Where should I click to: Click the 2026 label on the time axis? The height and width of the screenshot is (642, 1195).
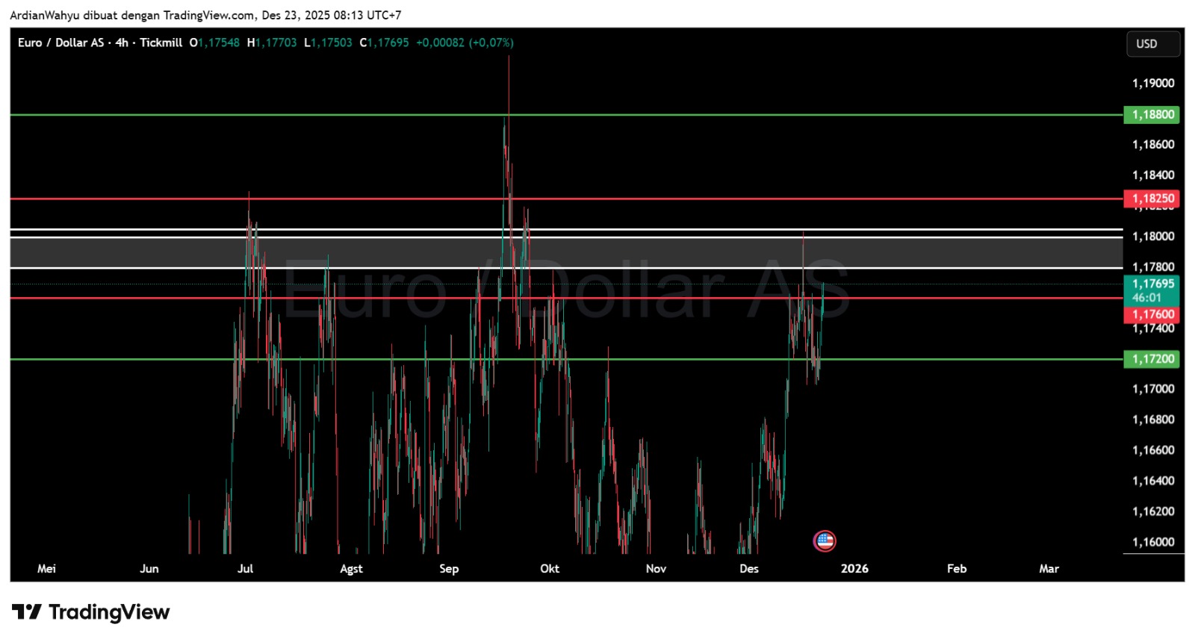coord(854,569)
